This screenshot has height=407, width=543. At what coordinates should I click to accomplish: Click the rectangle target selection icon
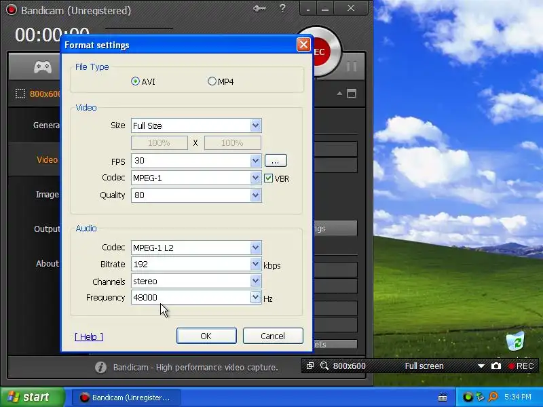coord(20,94)
